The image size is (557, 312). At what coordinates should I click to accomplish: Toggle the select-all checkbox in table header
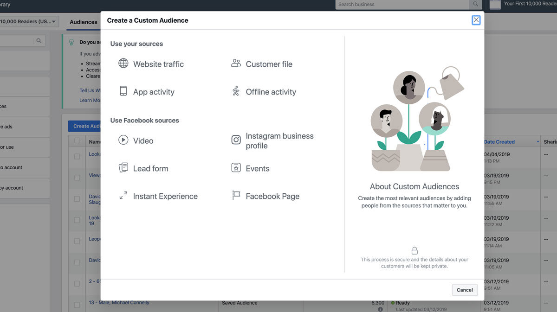(77, 141)
